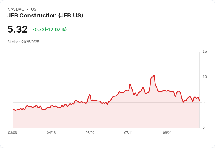
Task: Click the highest peak of the price line
Action: click(154, 75)
